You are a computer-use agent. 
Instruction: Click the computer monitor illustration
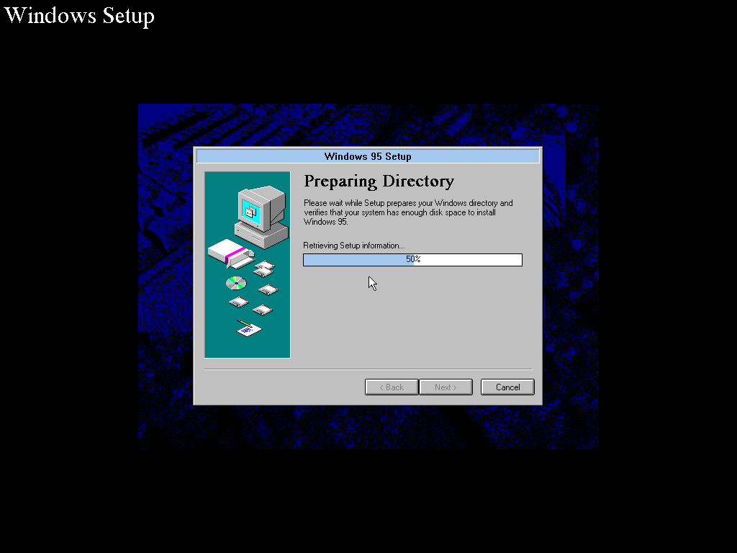[x=261, y=217]
